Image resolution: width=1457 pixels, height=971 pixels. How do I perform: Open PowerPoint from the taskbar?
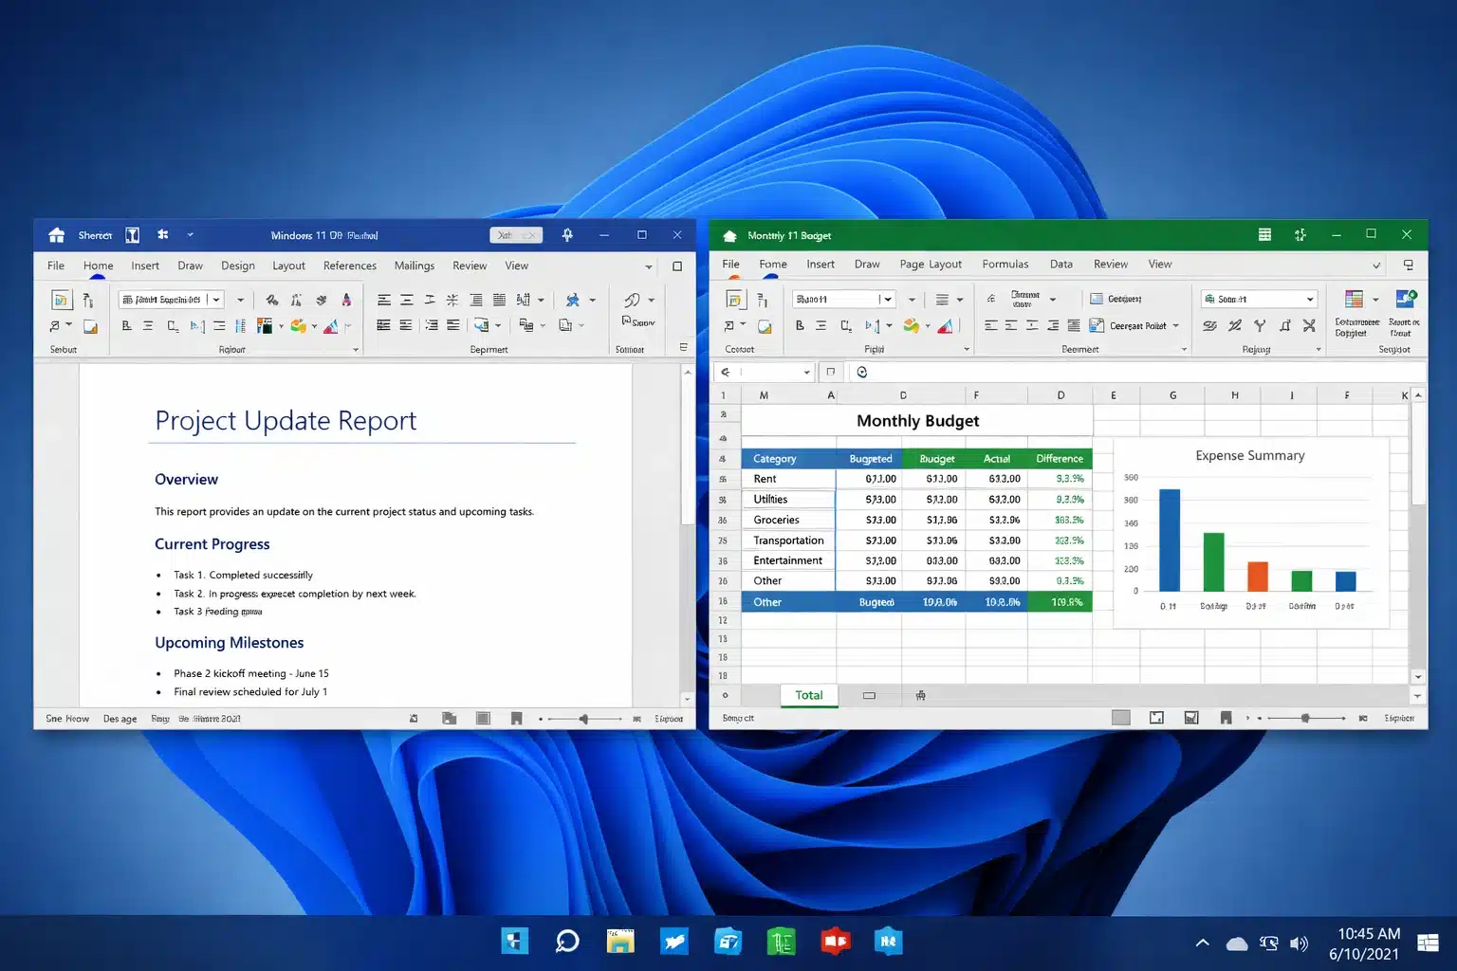pyautogui.click(x=835, y=941)
